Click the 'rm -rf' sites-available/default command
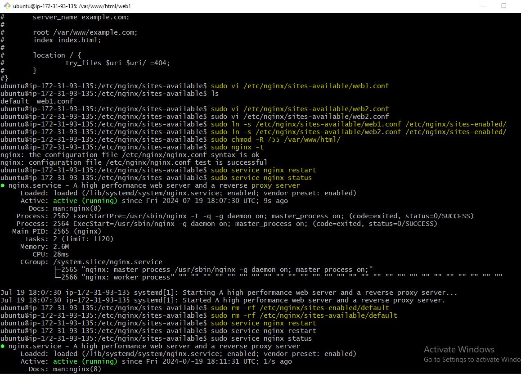This screenshot has width=521, height=374. click(x=304, y=315)
